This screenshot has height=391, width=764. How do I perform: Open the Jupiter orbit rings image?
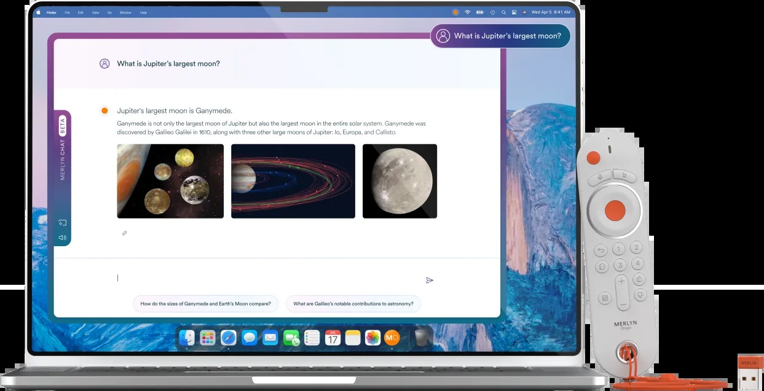[293, 181]
